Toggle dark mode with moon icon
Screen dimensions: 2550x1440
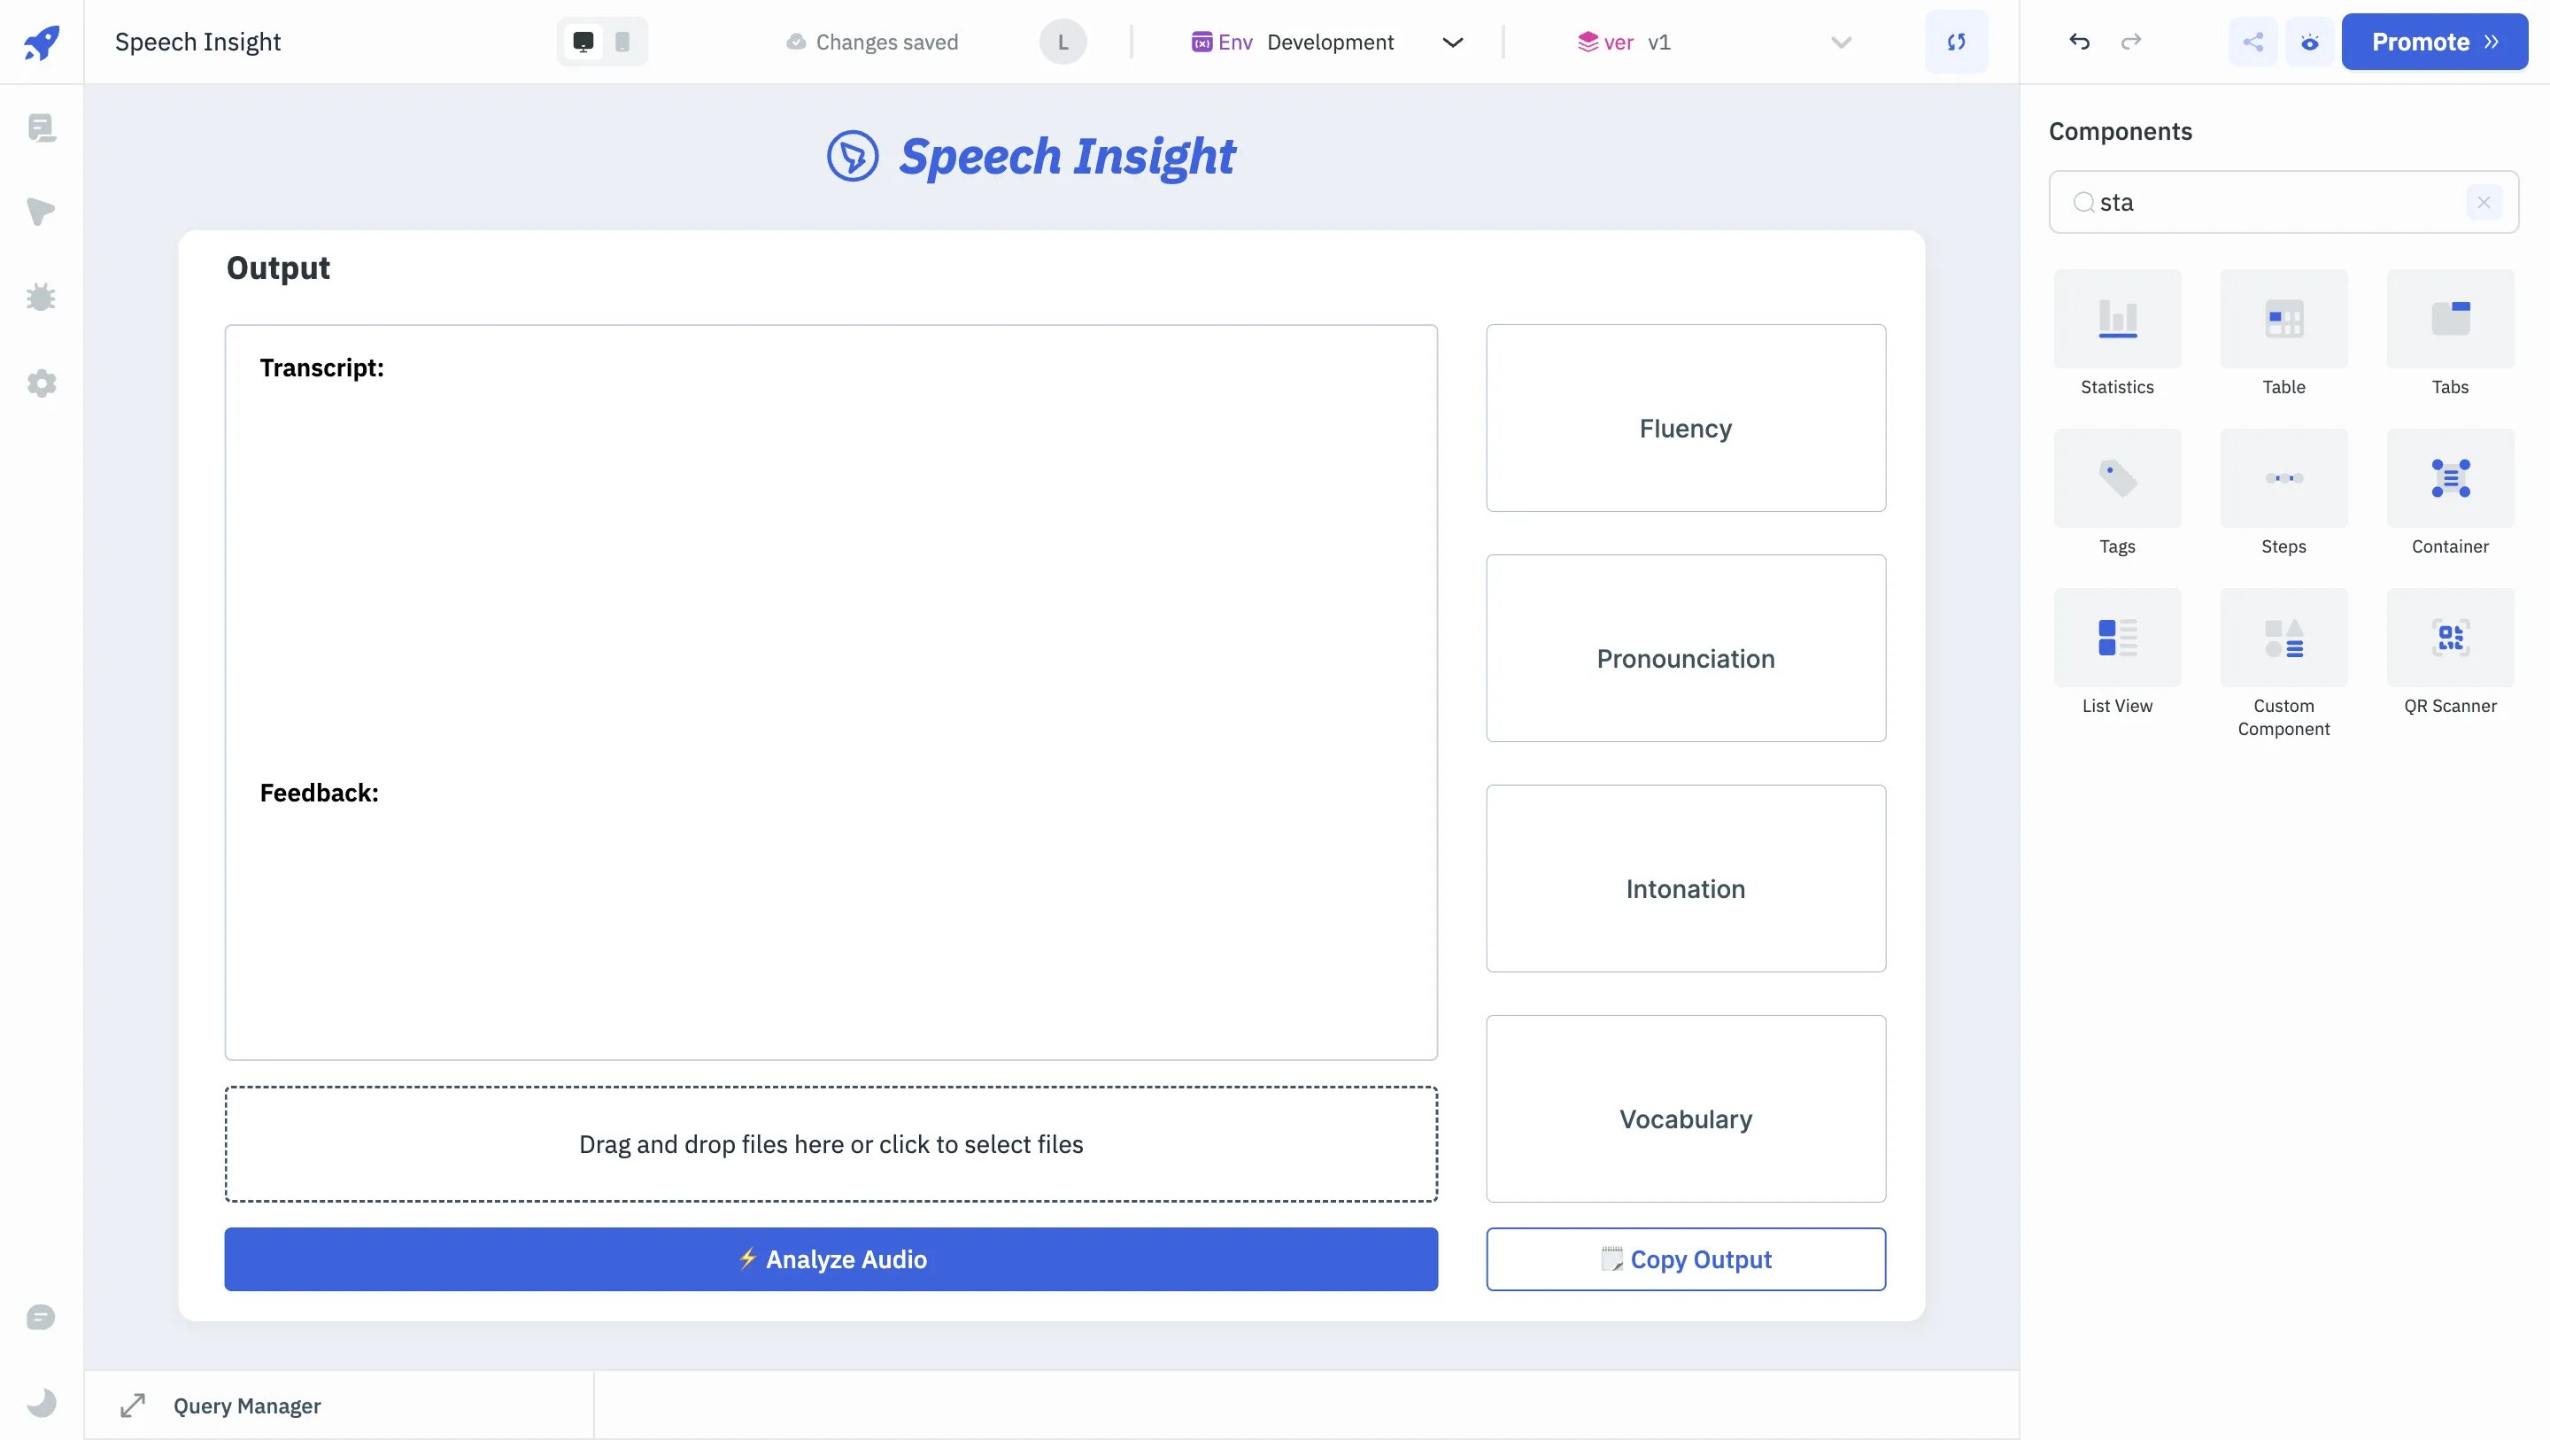click(x=42, y=1401)
